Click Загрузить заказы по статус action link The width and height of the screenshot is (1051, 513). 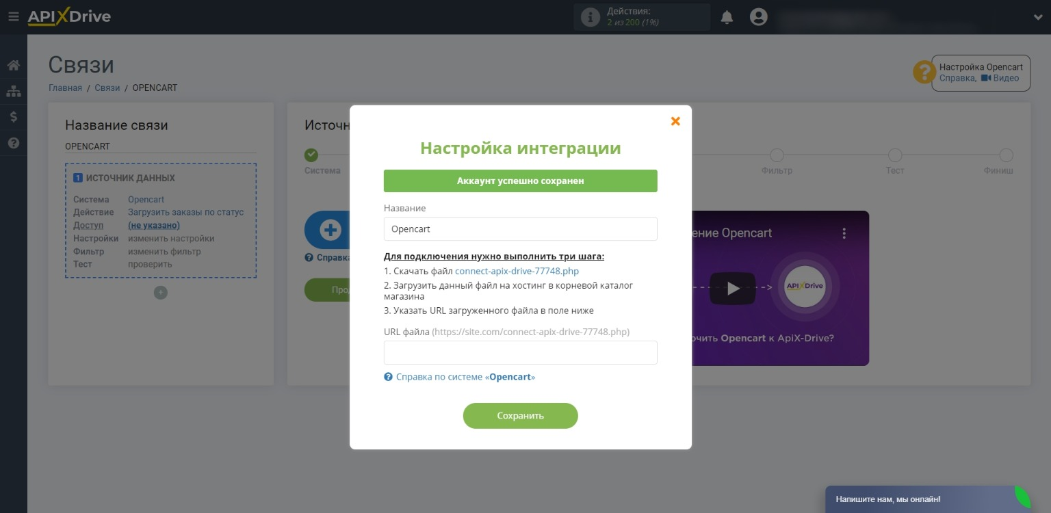[186, 212]
